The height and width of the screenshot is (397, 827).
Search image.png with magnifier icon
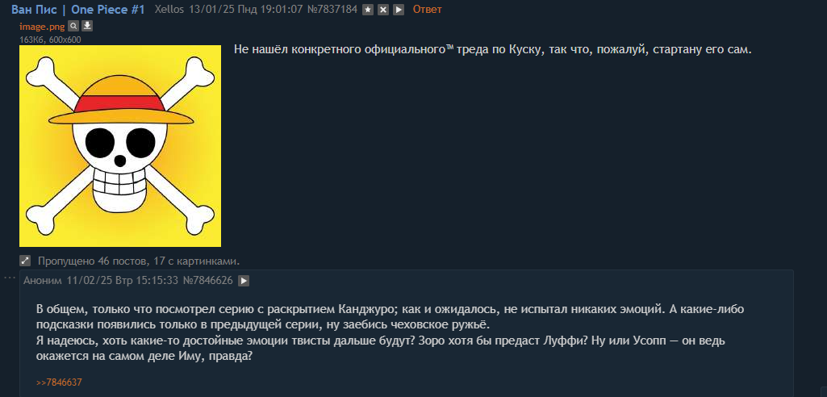click(x=74, y=27)
